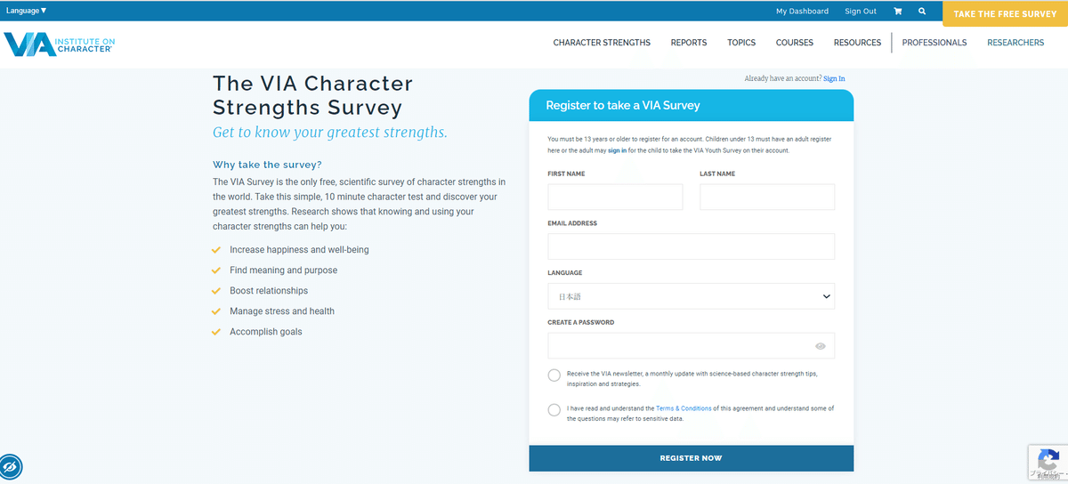Open the Terms & Conditions link
The width and height of the screenshot is (1068, 484).
coord(684,408)
